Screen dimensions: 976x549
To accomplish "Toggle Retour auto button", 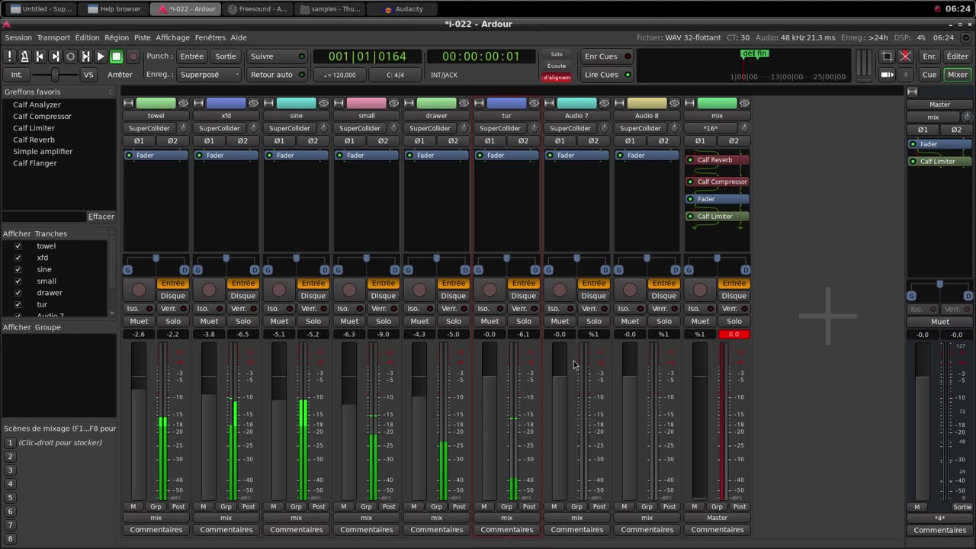I will tap(277, 75).
